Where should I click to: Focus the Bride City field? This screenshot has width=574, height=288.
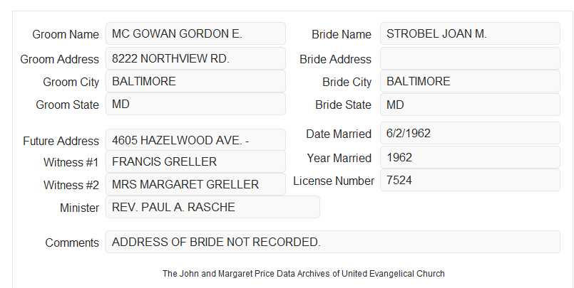pos(470,81)
